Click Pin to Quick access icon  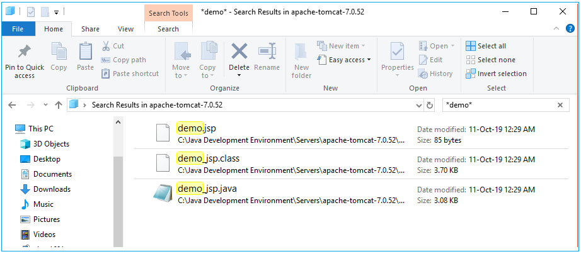tap(25, 52)
